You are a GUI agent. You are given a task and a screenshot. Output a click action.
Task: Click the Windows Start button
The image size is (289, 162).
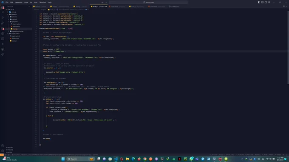pos(63,159)
